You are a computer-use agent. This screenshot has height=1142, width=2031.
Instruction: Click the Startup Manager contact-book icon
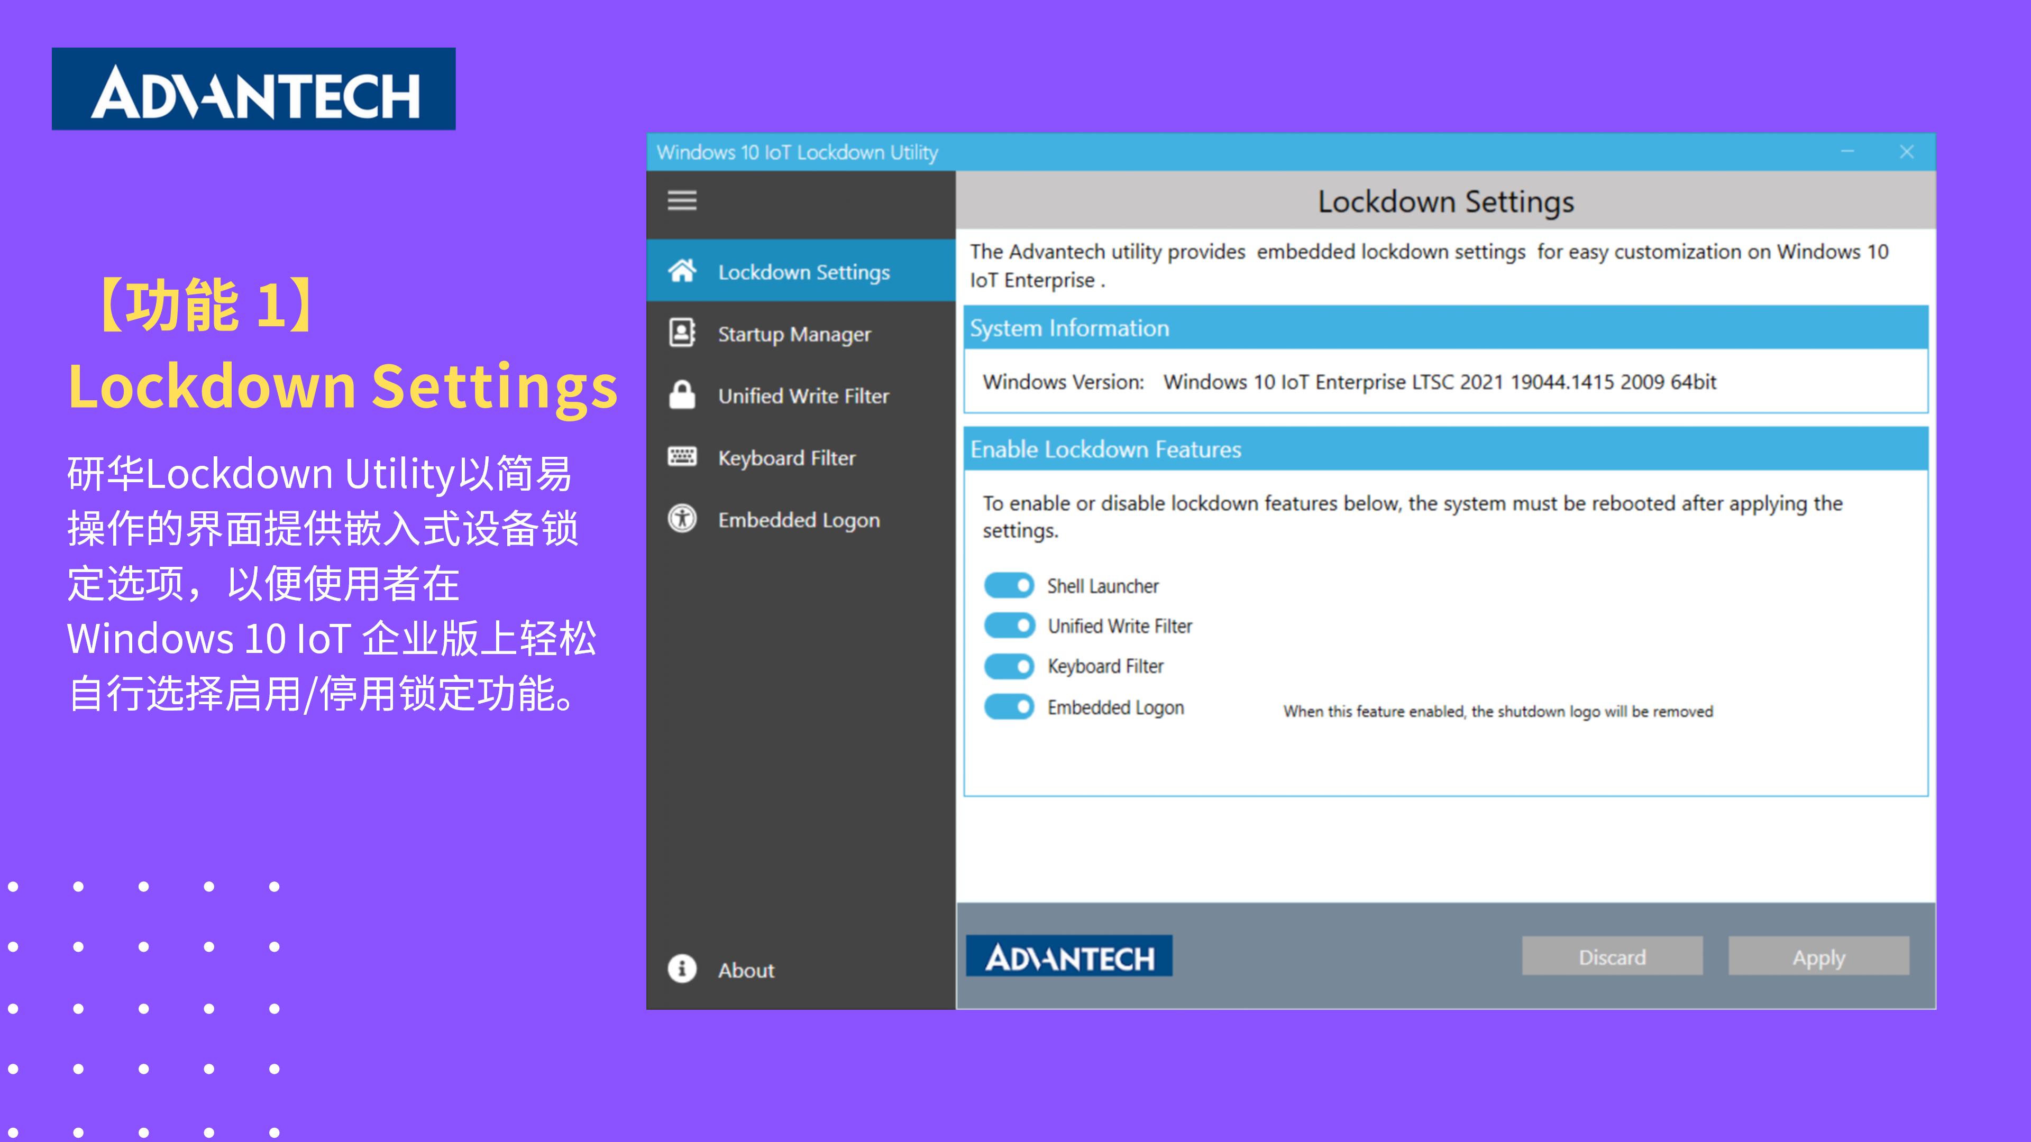[x=682, y=334]
